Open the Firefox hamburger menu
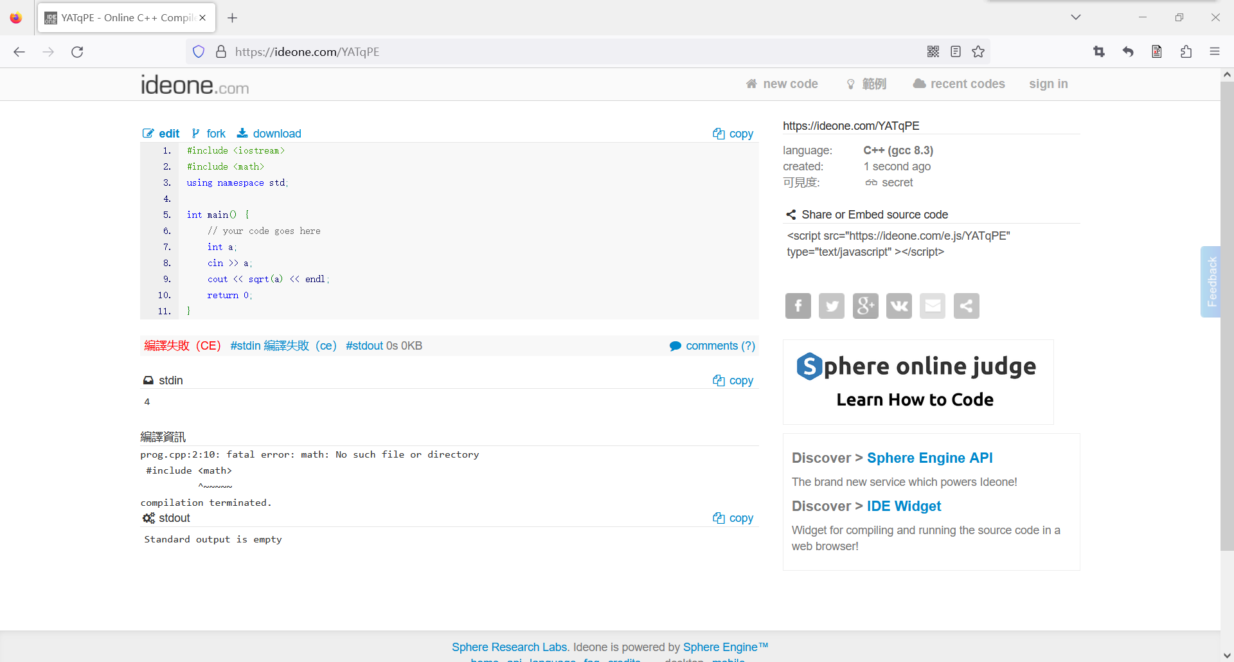 pos(1215,52)
